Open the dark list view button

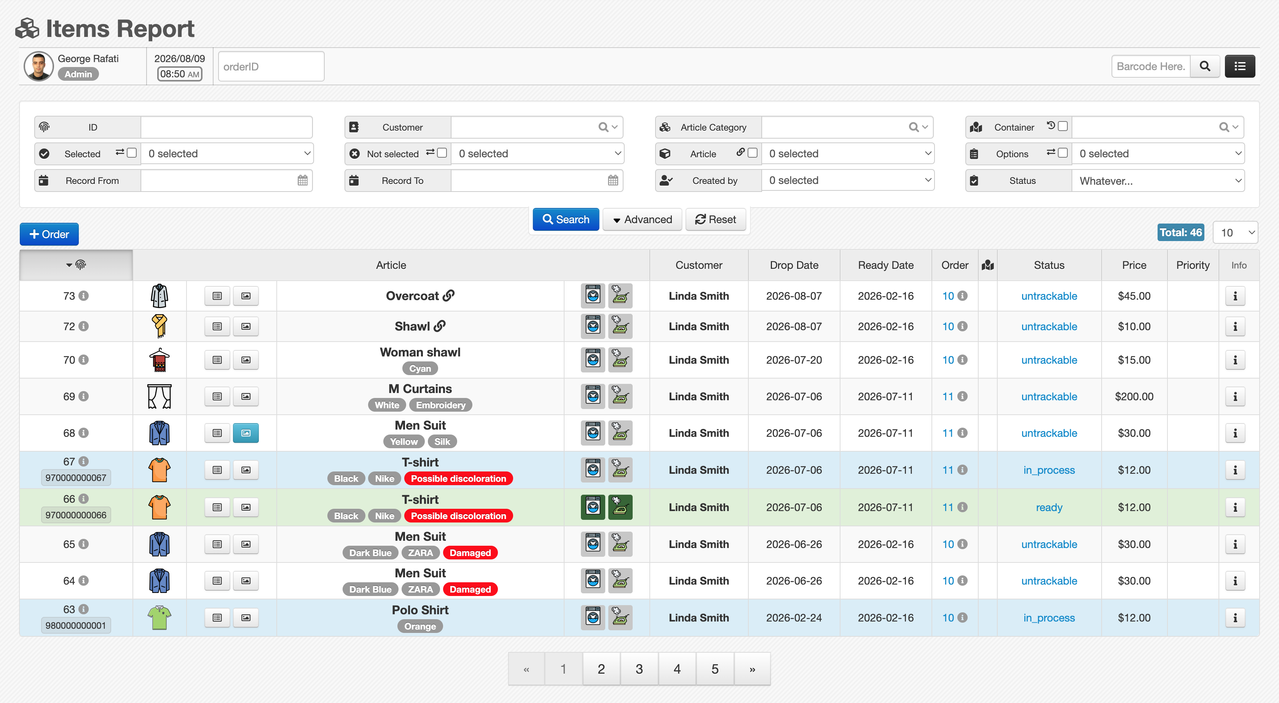pyautogui.click(x=1240, y=66)
